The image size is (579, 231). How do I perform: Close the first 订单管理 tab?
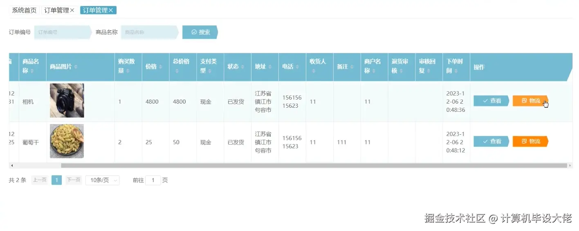[72, 11]
